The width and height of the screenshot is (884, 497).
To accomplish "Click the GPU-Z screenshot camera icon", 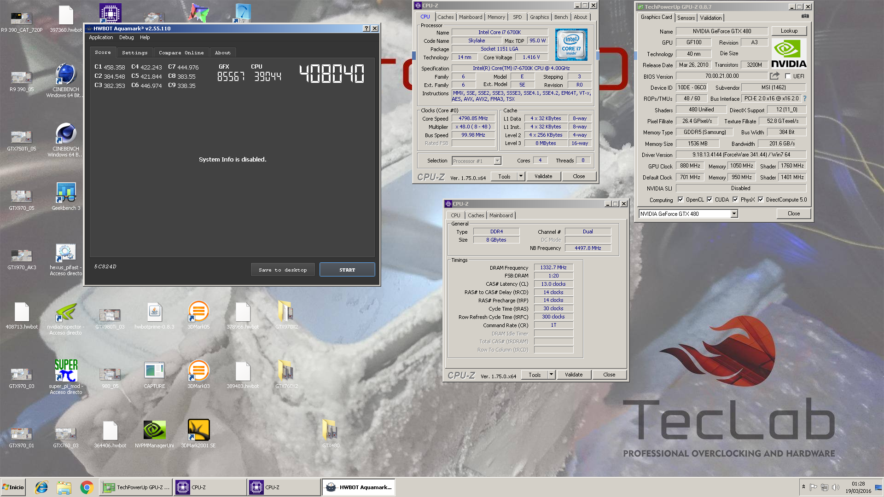I will pos(805,16).
